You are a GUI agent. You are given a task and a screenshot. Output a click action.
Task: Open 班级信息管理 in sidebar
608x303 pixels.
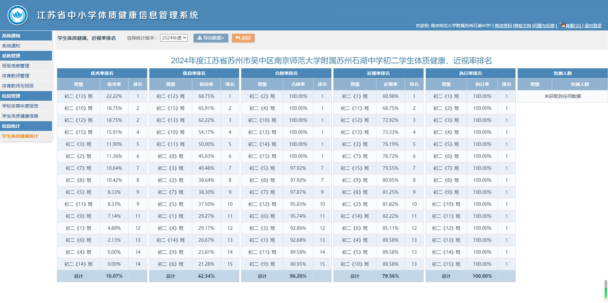tap(26, 66)
